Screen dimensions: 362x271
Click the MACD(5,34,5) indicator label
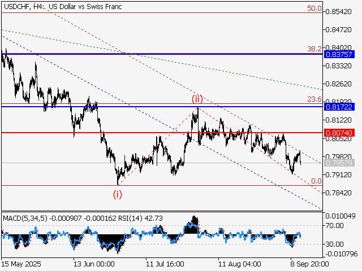click(26, 218)
